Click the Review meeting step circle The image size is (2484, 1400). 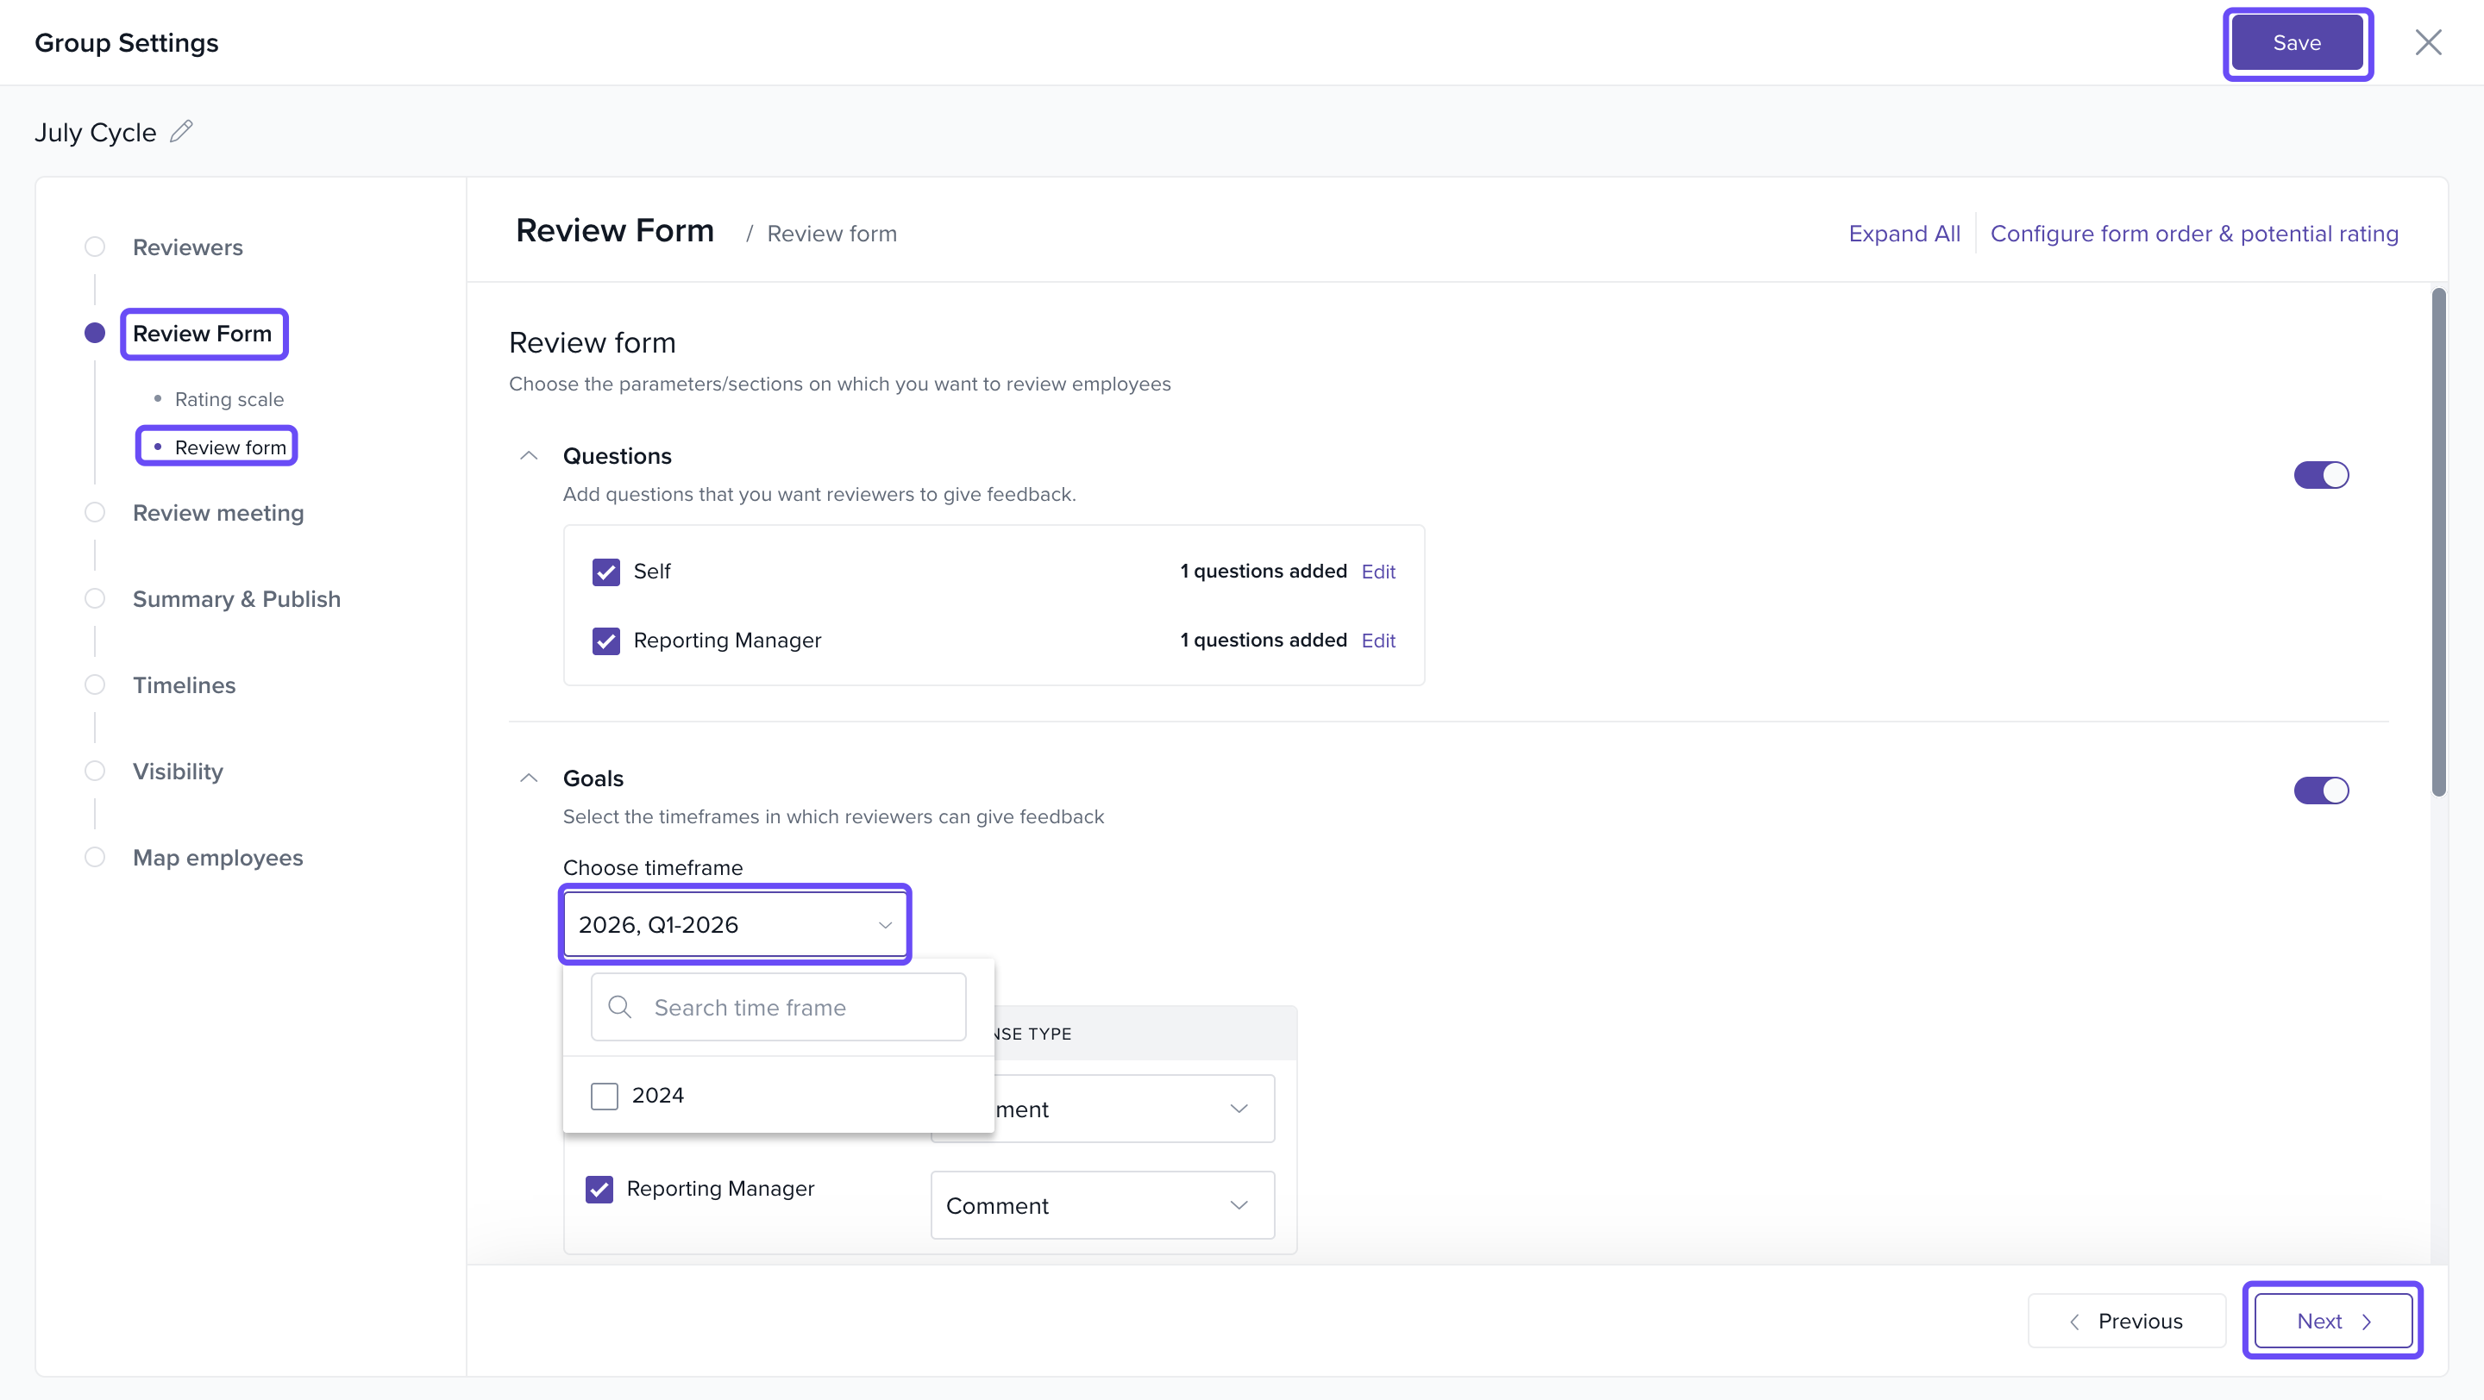(x=95, y=513)
